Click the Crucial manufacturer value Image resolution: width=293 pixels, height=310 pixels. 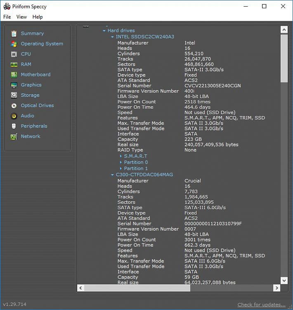pyautogui.click(x=193, y=181)
